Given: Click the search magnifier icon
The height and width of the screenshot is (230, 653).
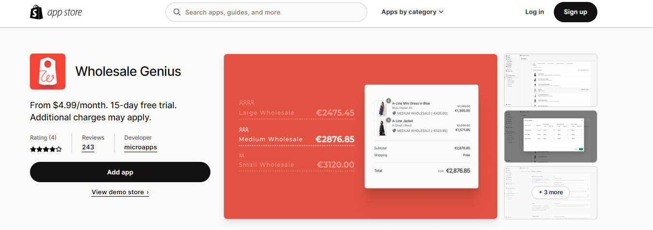Looking at the screenshot, I should (x=177, y=12).
